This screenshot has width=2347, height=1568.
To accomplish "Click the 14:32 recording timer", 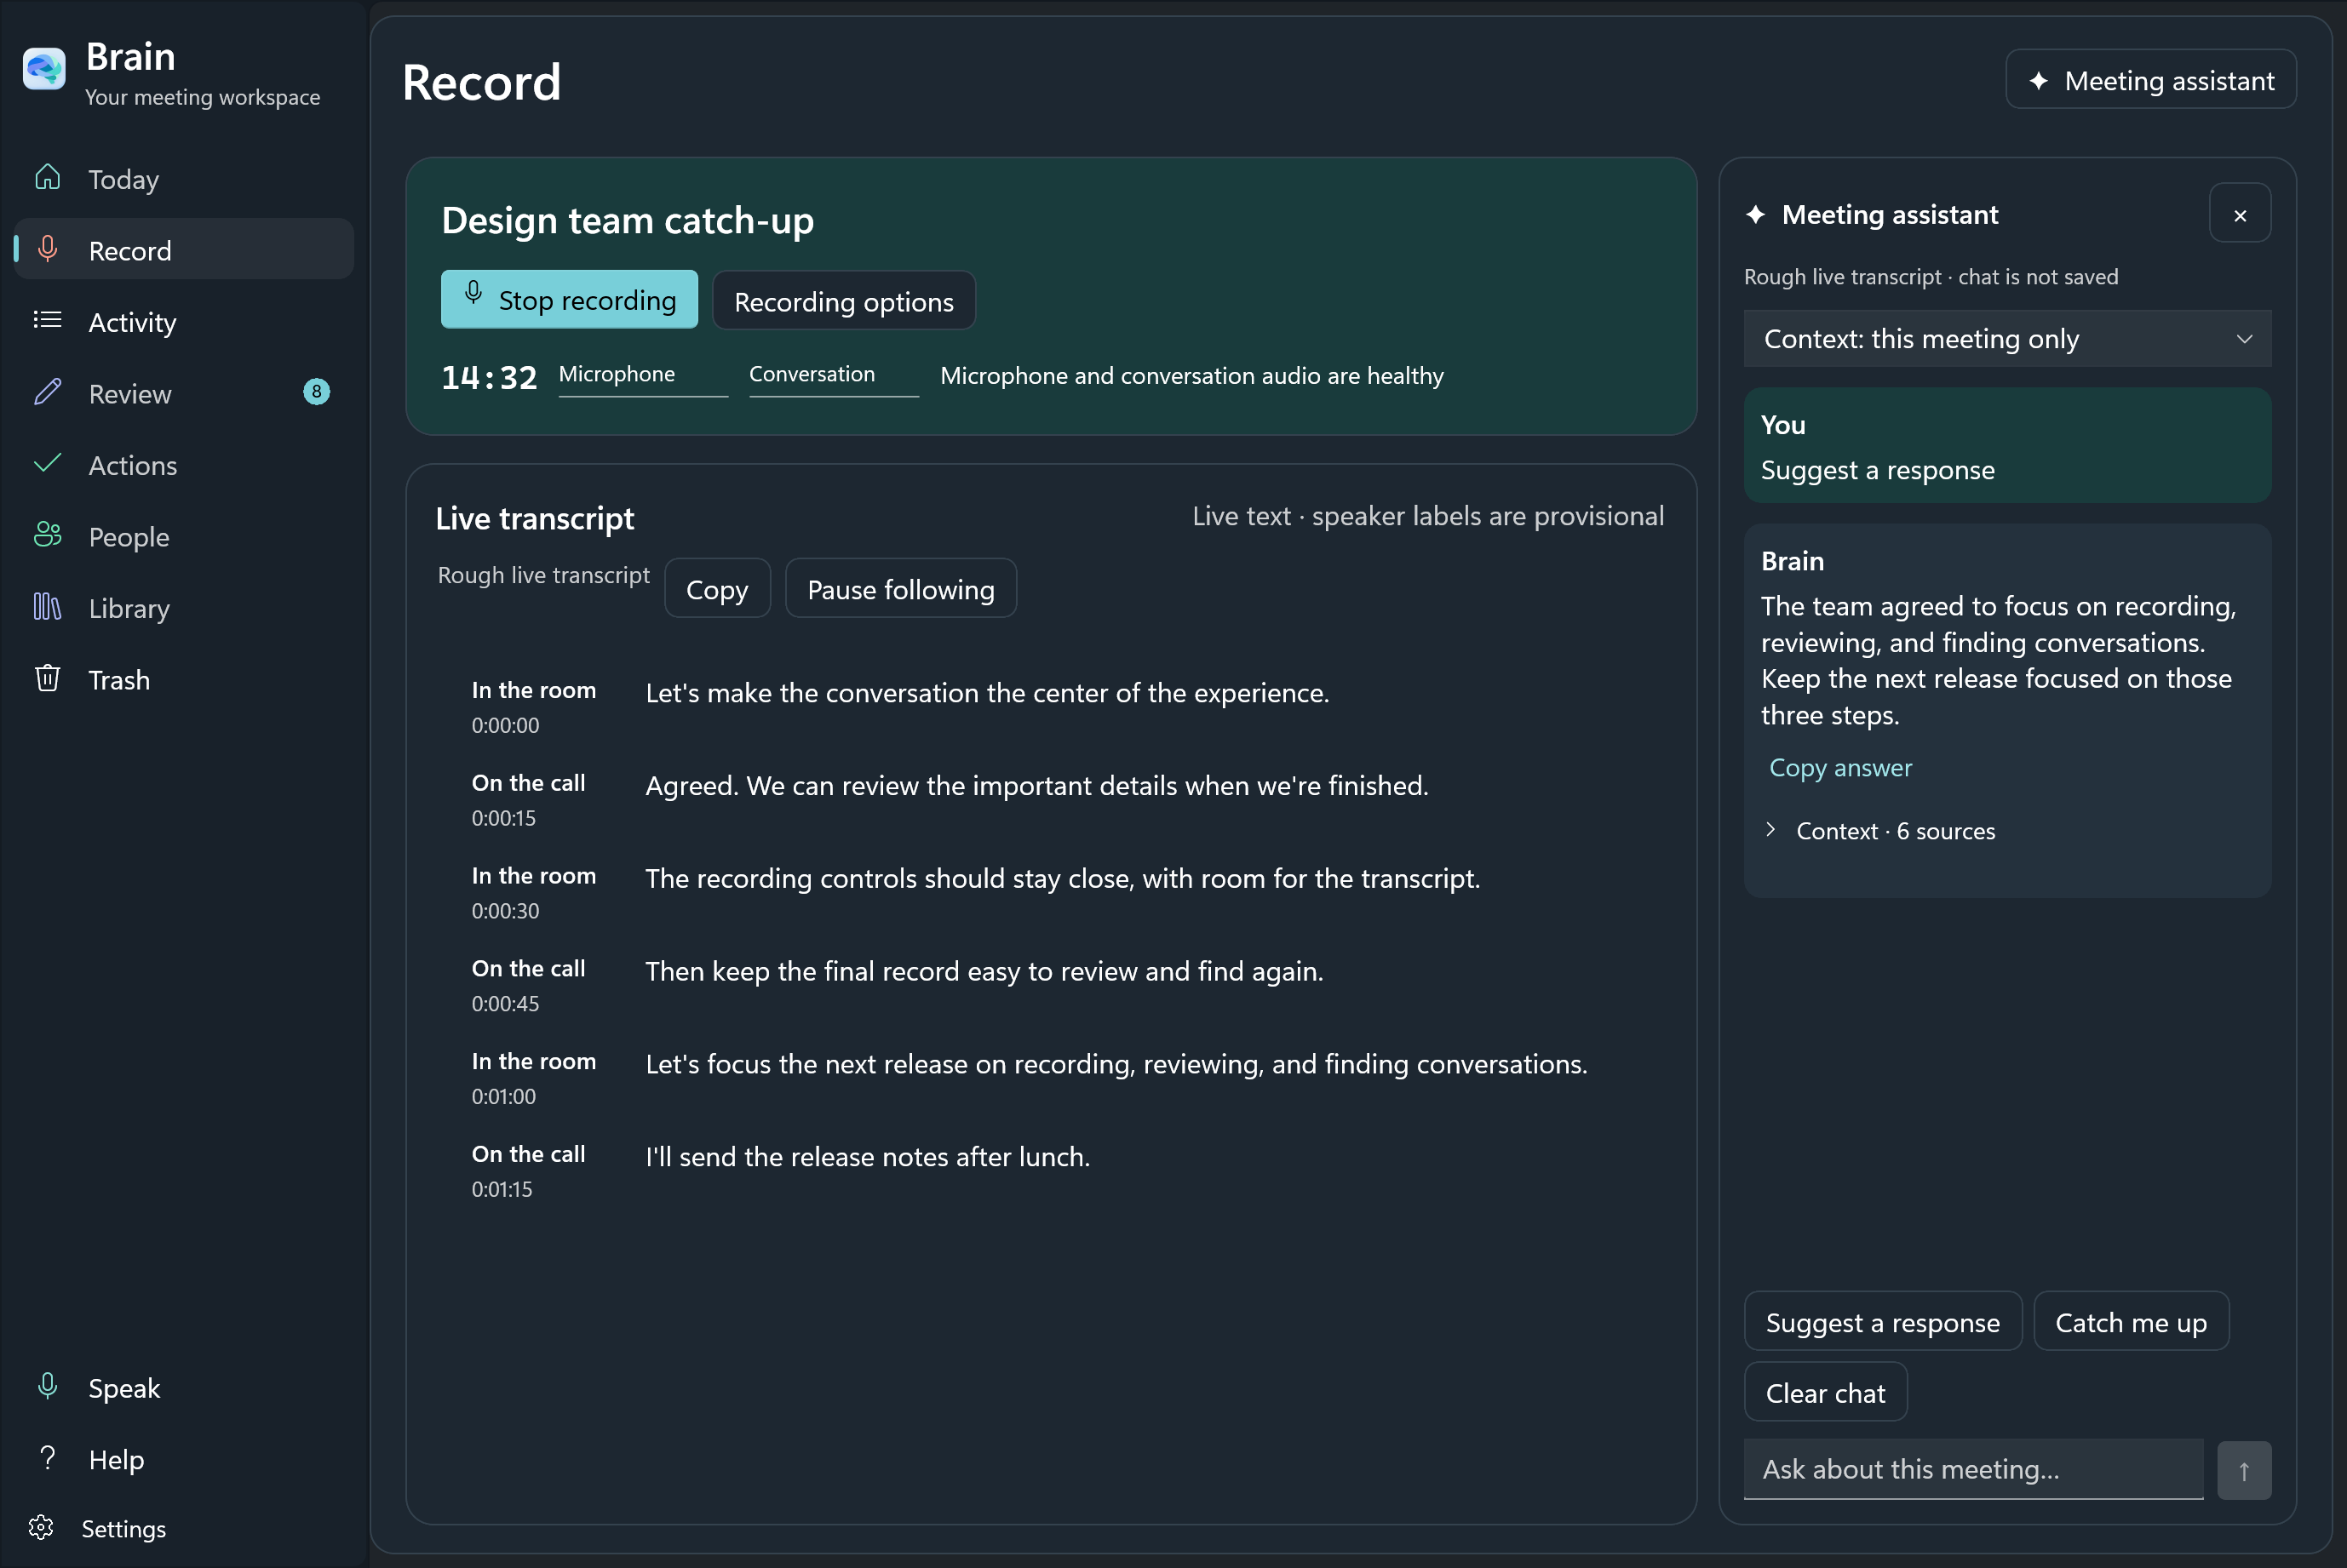I will pos(489,377).
